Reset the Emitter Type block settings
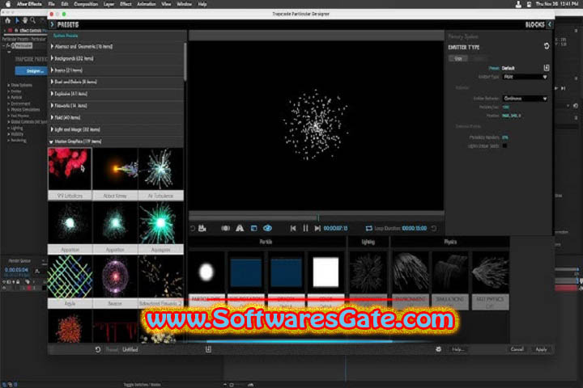This screenshot has width=583, height=388. (547, 46)
